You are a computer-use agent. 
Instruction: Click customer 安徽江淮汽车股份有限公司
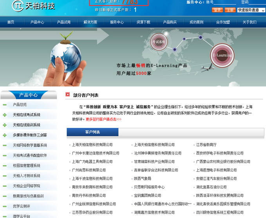tap(217, 179)
